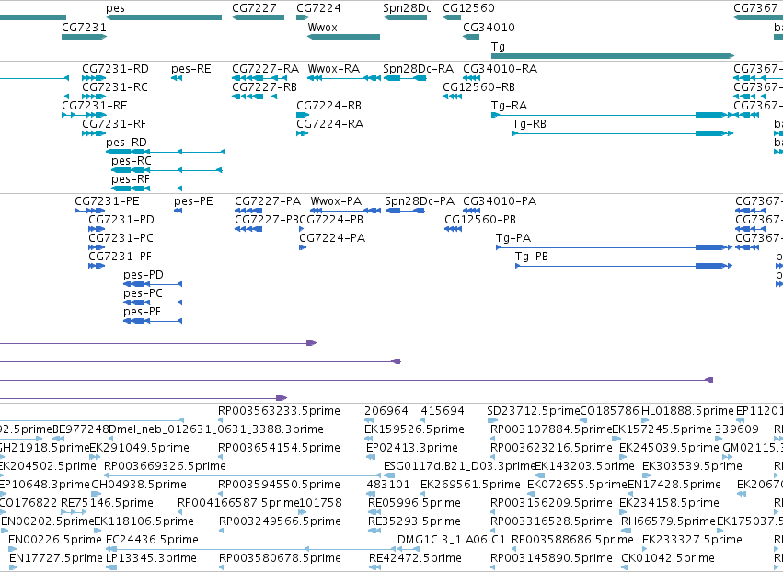The width and height of the screenshot is (783, 572).
Task: Open the CG7224-RA transcript label
Action: click(x=330, y=124)
